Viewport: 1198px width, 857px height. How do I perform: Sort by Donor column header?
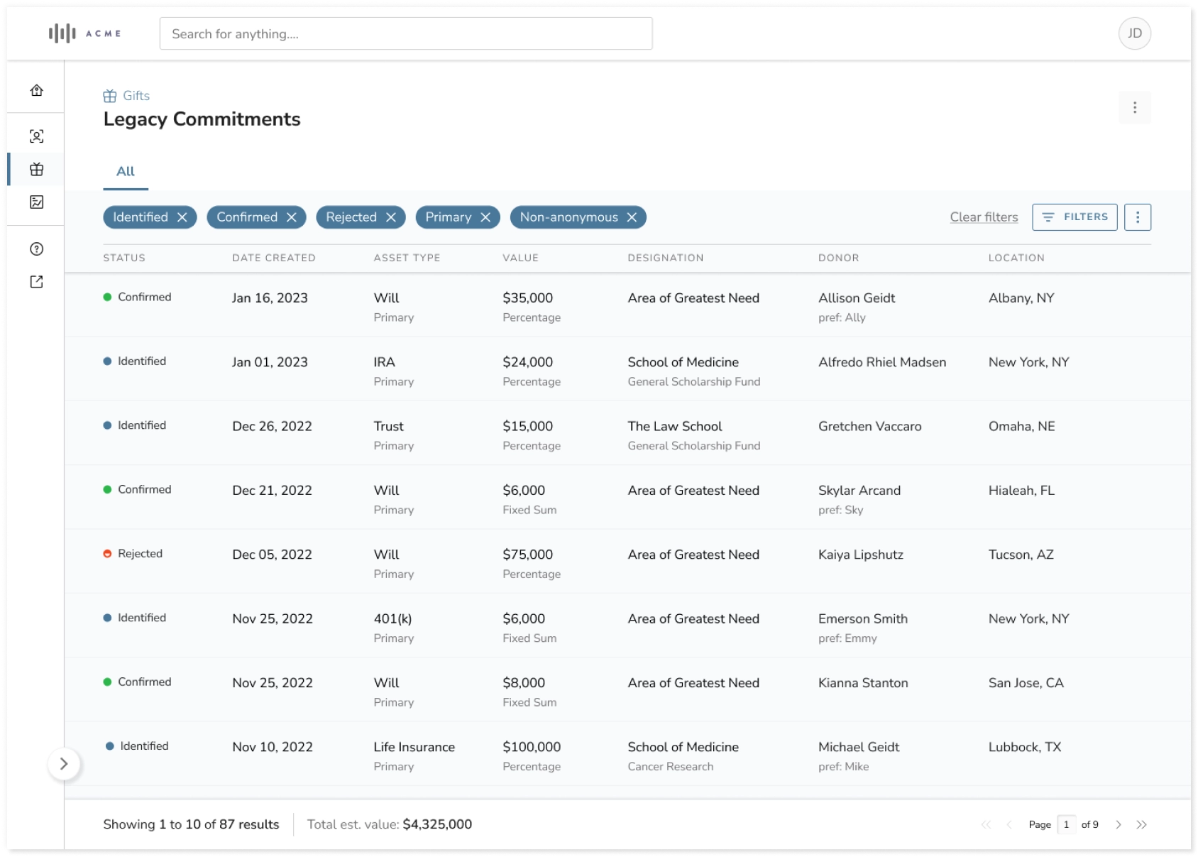click(x=838, y=258)
